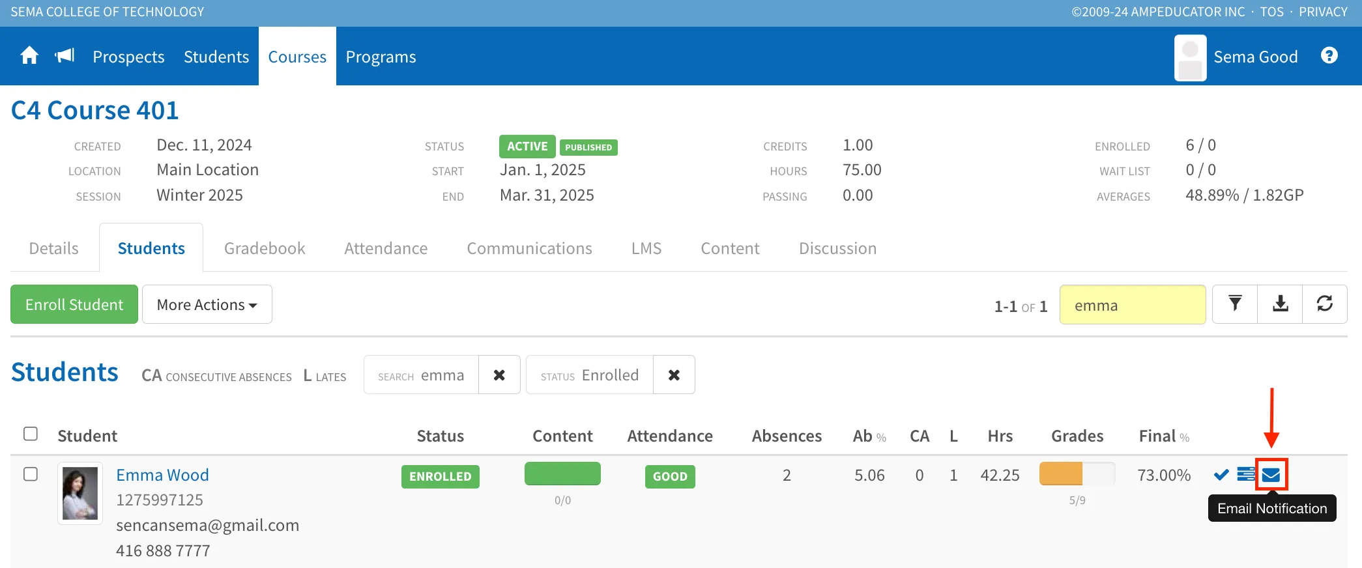Click Emma Wood's blue checkmark icon
Screen dimensions: 1362x568
(x=1221, y=475)
